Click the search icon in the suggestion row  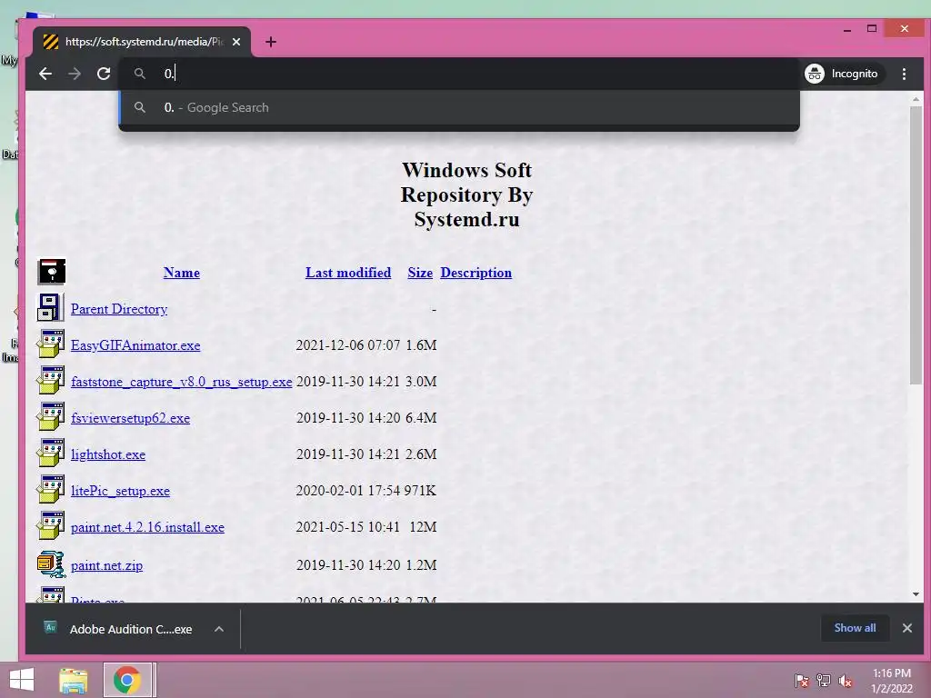139,107
